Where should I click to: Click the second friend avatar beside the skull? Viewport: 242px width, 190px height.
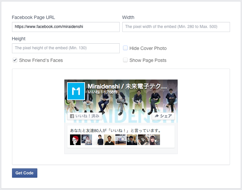(x=87, y=140)
